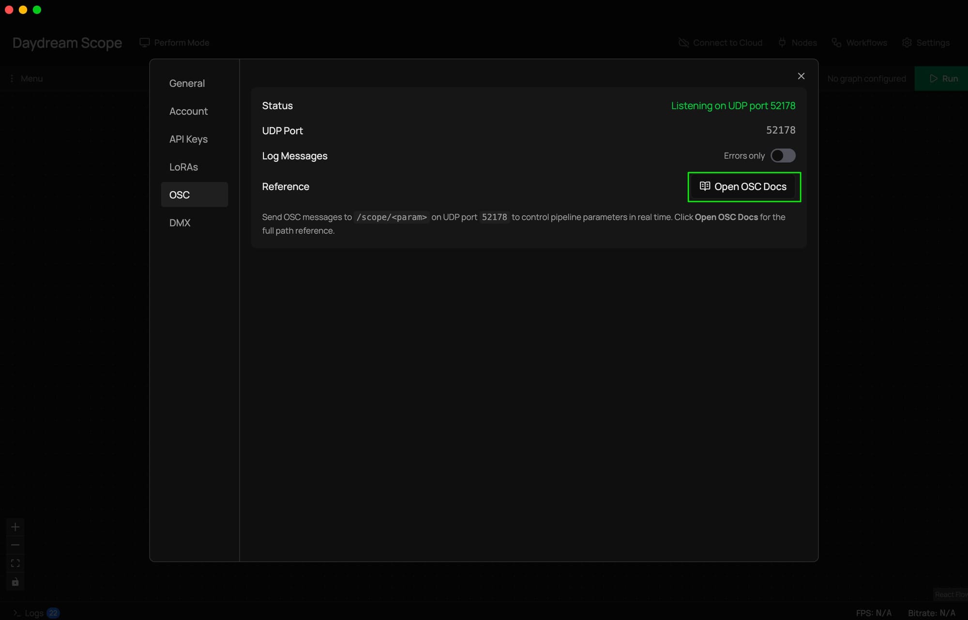
Task: Click the UDP Port value 52178
Action: (x=780, y=130)
